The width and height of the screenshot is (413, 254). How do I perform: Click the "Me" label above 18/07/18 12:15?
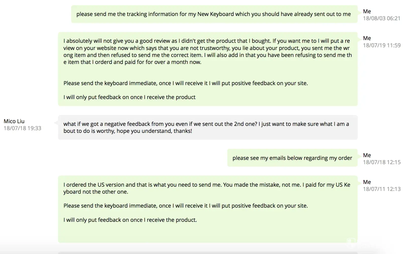367,155
